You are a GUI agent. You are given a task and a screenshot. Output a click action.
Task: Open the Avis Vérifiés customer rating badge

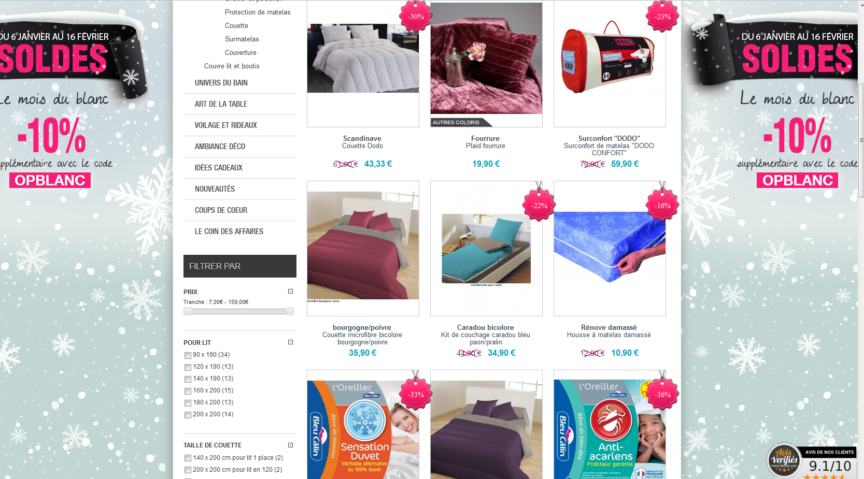pos(812,460)
